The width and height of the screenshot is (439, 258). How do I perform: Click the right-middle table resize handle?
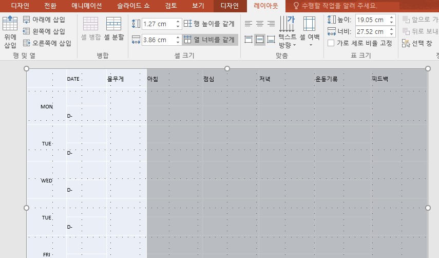click(x=428, y=208)
